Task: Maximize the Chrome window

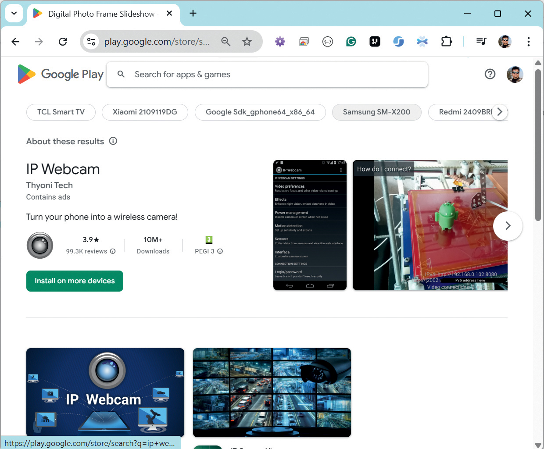Action: pyautogui.click(x=497, y=14)
